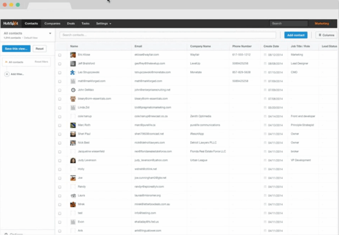Open the Settings dropdown menu

[104, 23]
